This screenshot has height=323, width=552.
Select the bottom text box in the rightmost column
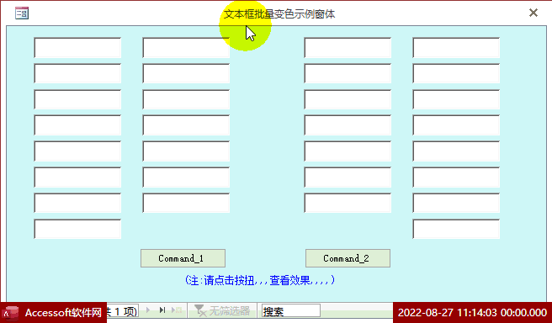[456, 229]
